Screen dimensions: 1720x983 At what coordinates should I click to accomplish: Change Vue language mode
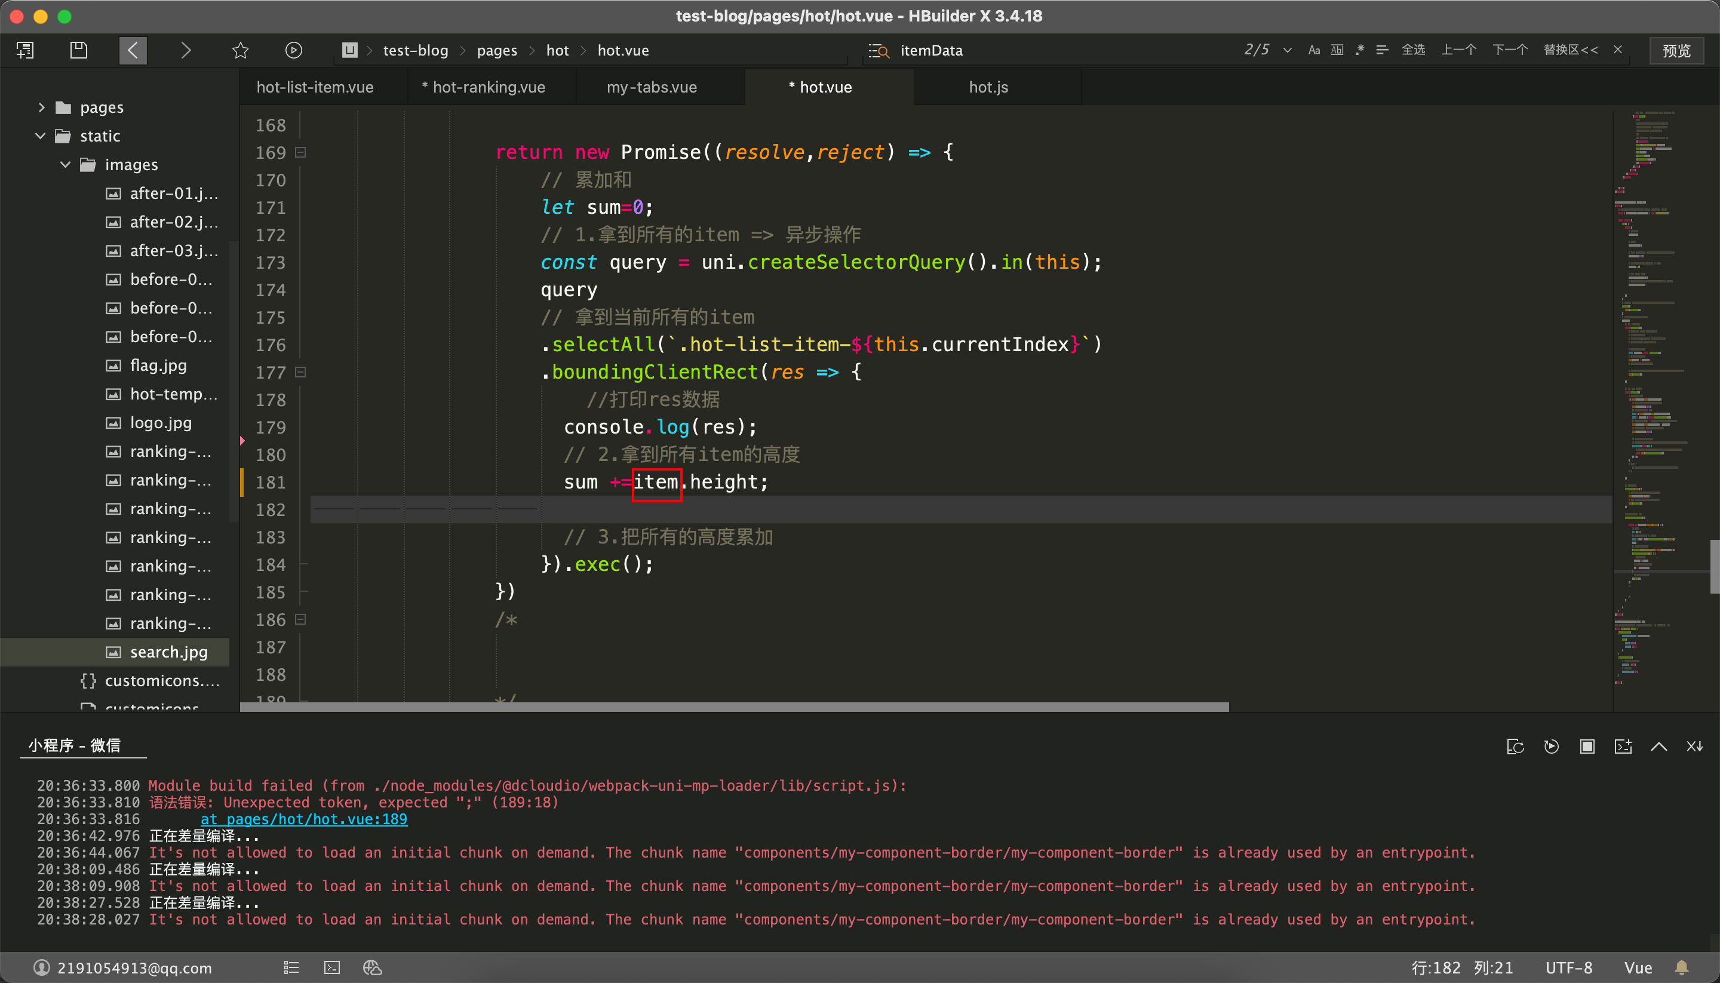coord(1638,967)
